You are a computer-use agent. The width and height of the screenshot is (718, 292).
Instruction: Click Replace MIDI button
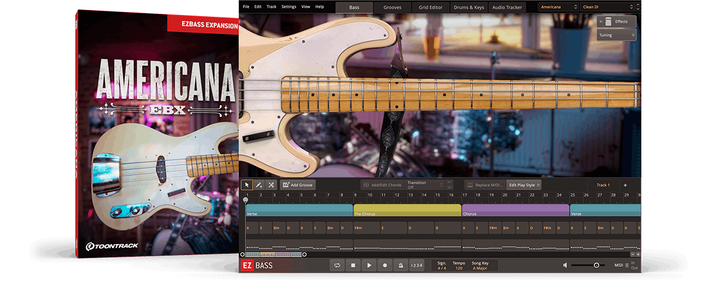pyautogui.click(x=486, y=185)
